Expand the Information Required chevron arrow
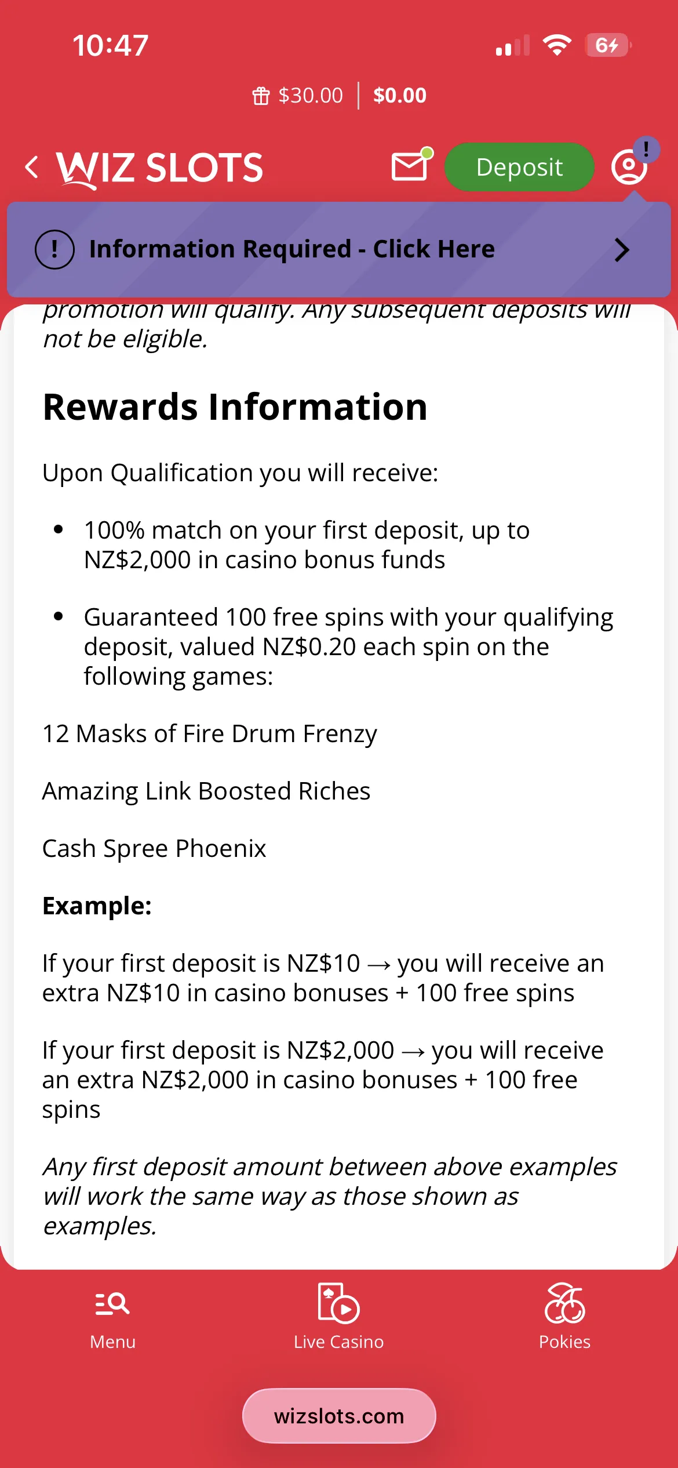Viewport: 678px width, 1468px height. [x=621, y=250]
